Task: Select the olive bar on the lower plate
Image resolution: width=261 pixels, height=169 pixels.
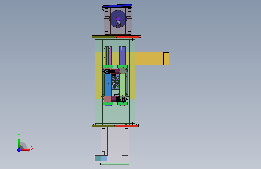Action: pyautogui.click(x=103, y=126)
